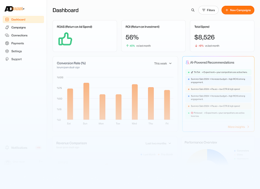Go to Campaigns in sidebar

click(24, 27)
